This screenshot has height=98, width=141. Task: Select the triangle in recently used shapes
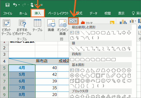click(108, 33)
